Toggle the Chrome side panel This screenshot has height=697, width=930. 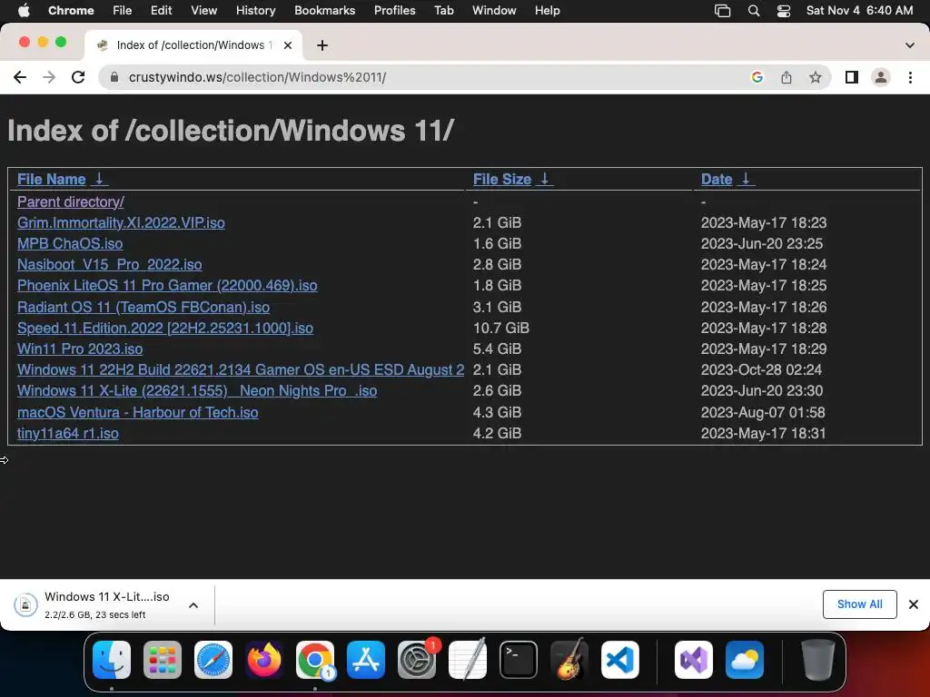(852, 77)
